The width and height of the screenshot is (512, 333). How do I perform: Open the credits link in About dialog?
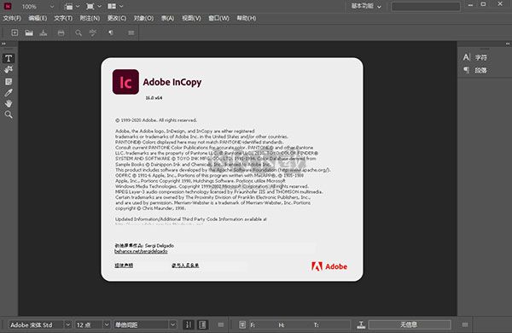[185, 266]
